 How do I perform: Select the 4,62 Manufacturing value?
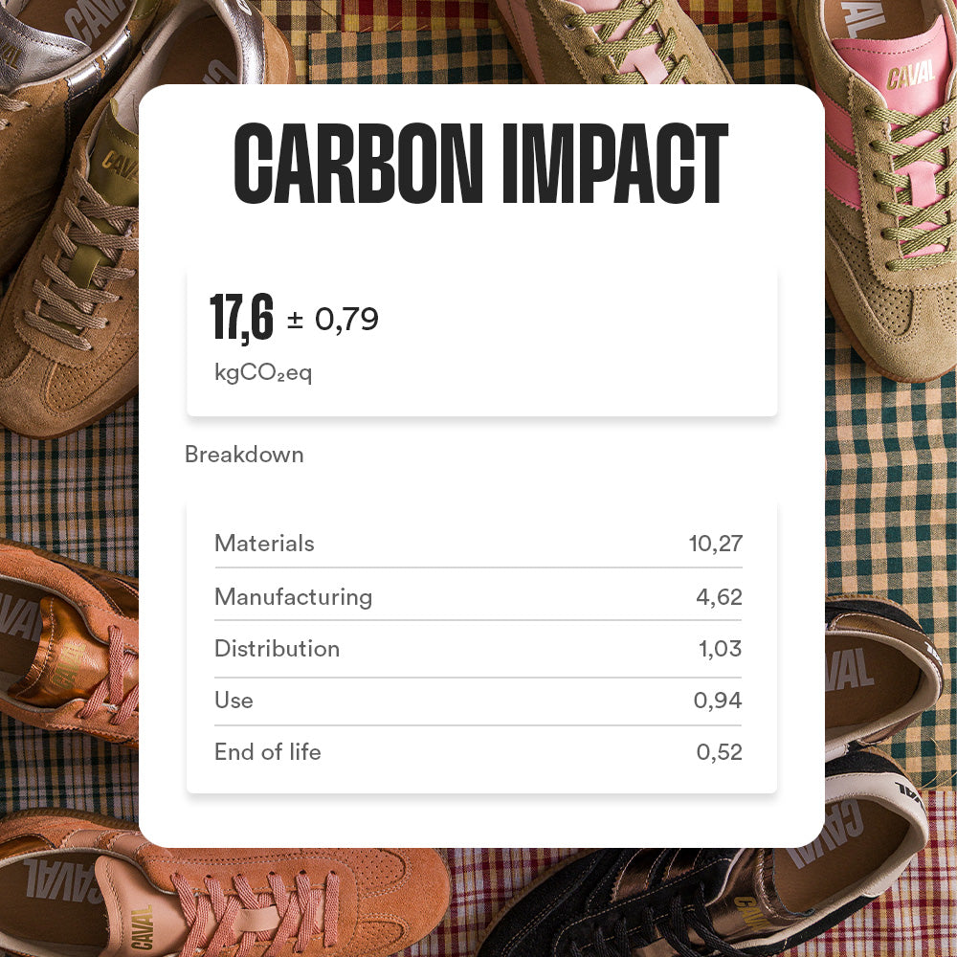click(719, 598)
